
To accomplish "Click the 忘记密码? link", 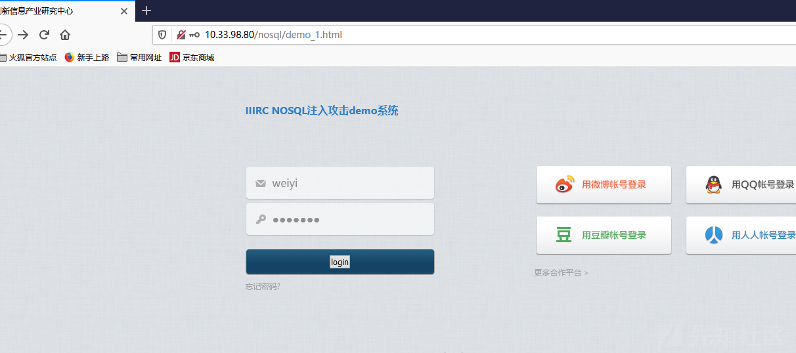I will point(263,287).
